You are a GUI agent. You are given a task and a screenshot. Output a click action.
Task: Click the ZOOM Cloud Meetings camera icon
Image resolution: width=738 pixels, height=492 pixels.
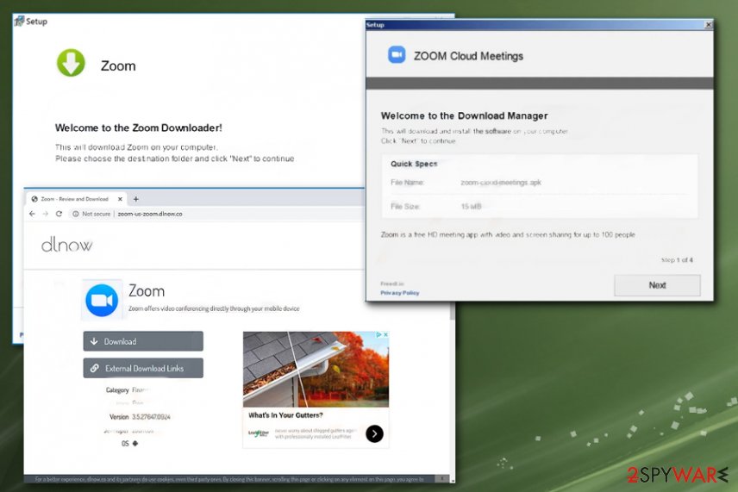pos(397,55)
